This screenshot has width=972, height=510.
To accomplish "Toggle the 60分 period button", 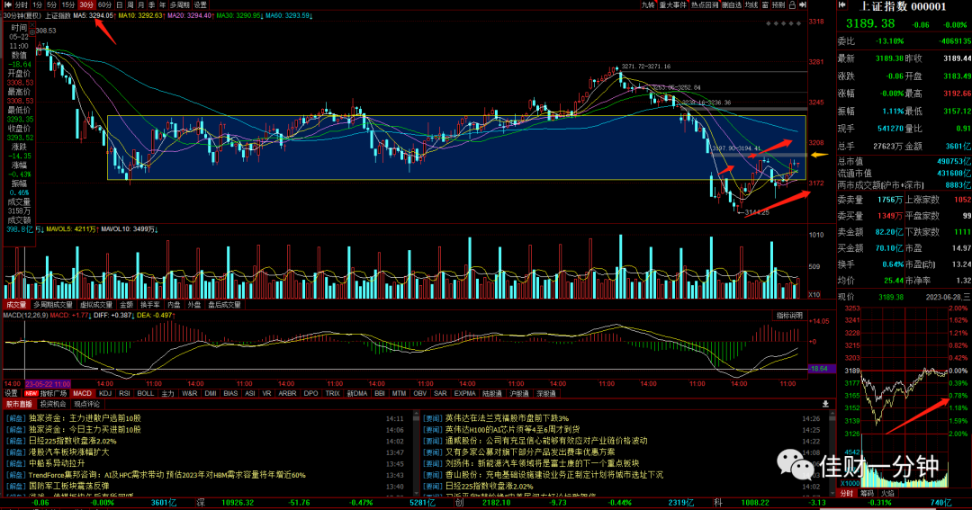I will (104, 5).
